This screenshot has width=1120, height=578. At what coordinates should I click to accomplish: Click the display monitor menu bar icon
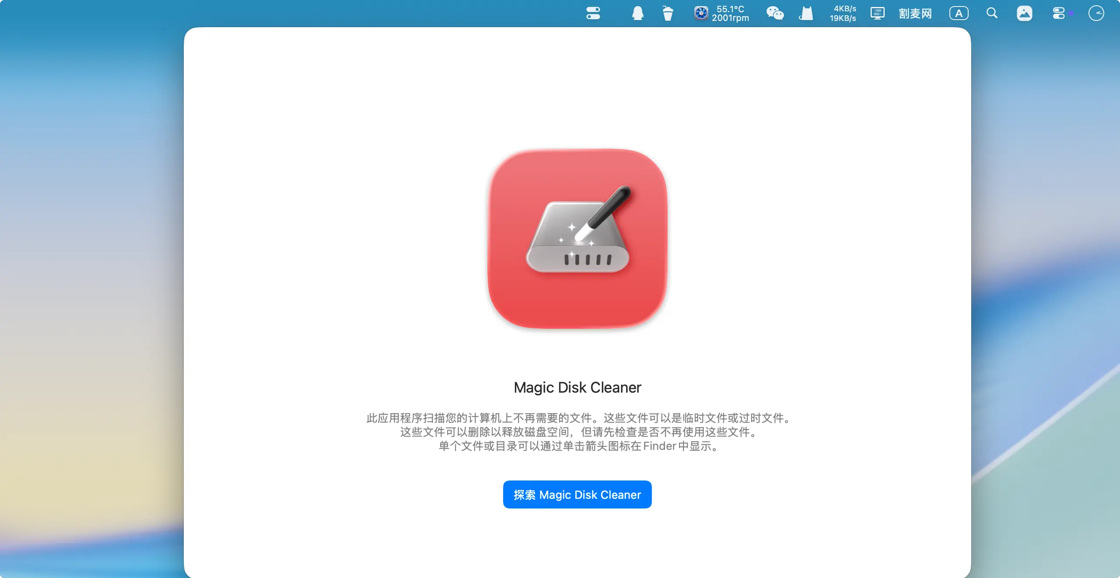point(877,14)
